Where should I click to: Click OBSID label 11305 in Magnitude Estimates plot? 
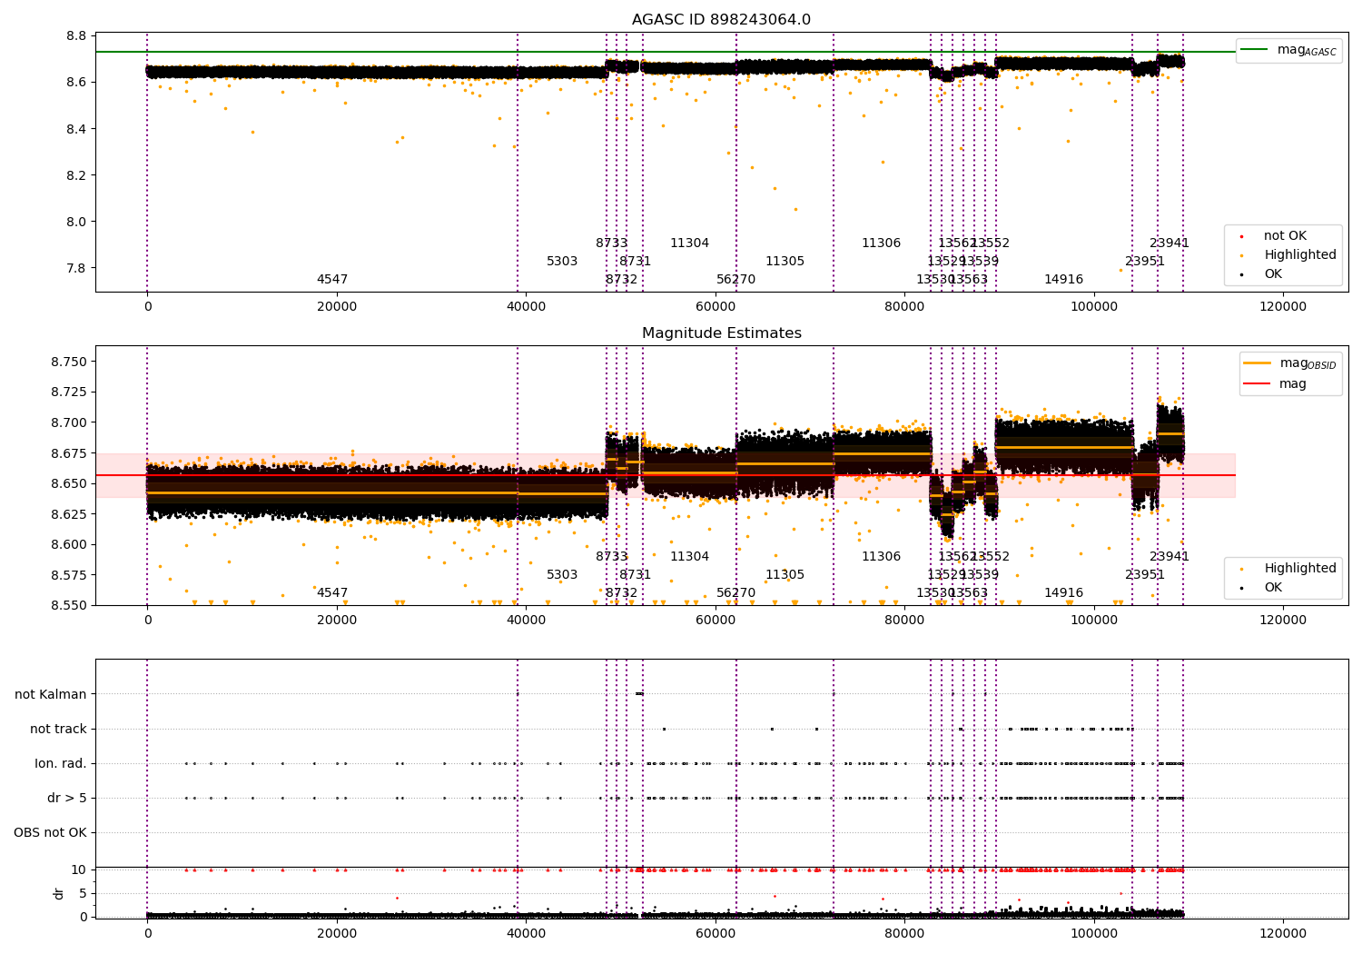[x=785, y=575]
